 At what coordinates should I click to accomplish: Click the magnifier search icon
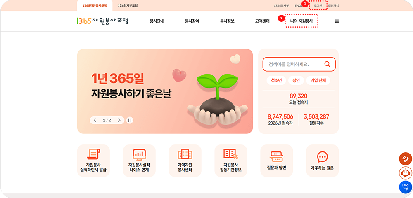[327, 64]
